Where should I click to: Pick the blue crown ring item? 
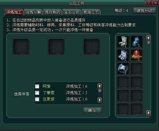[123, 68]
